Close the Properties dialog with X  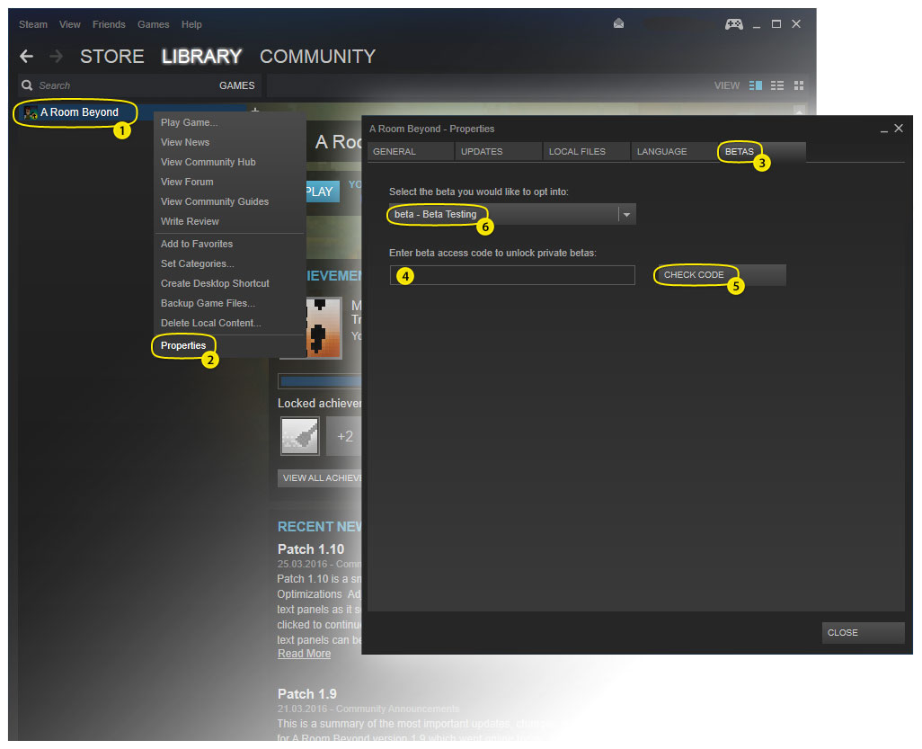click(x=899, y=129)
